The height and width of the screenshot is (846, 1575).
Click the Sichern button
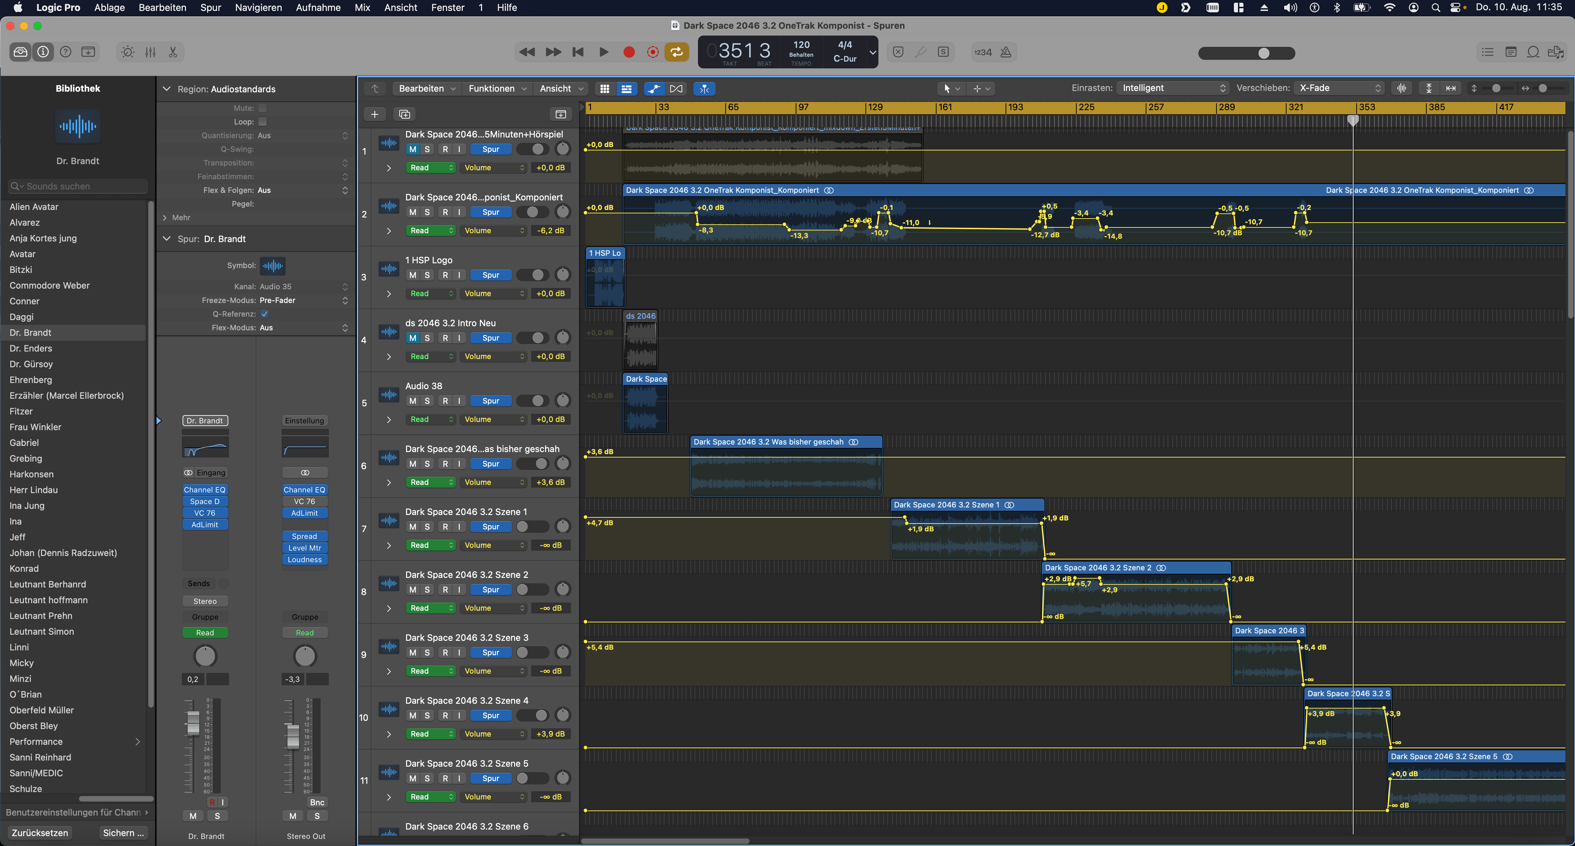click(x=123, y=833)
